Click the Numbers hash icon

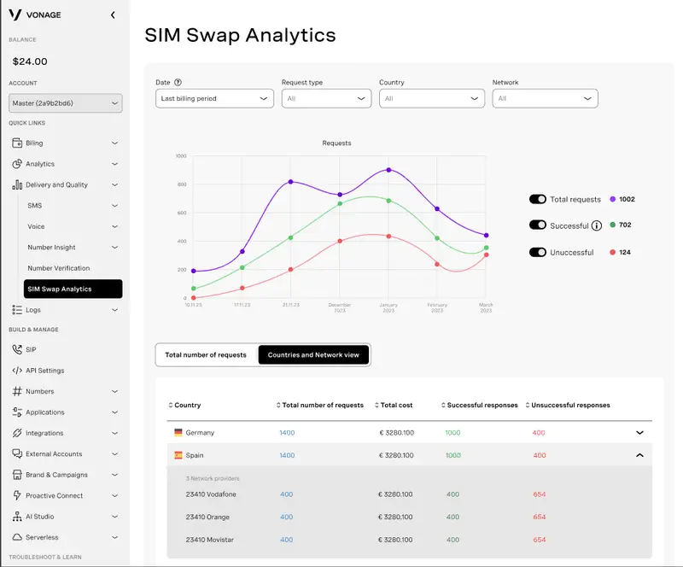coord(17,391)
